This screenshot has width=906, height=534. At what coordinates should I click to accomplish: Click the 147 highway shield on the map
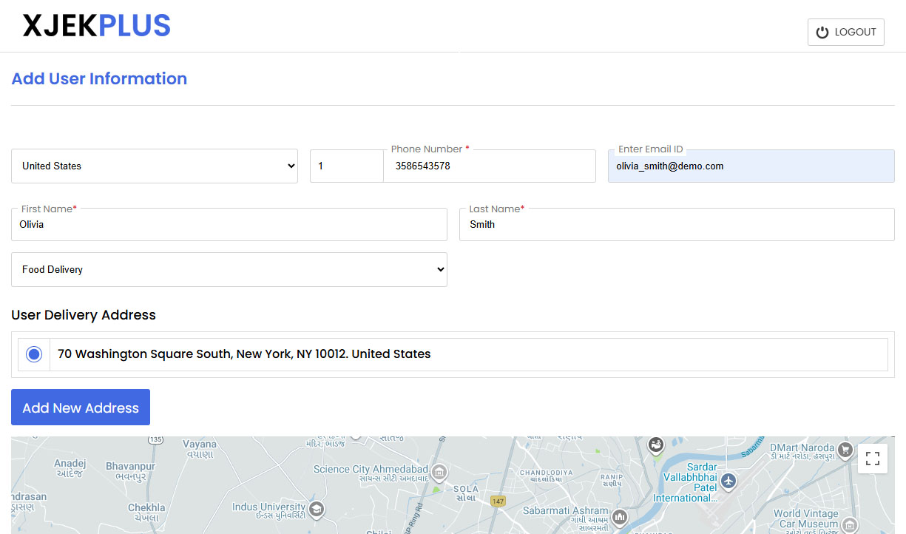(498, 500)
